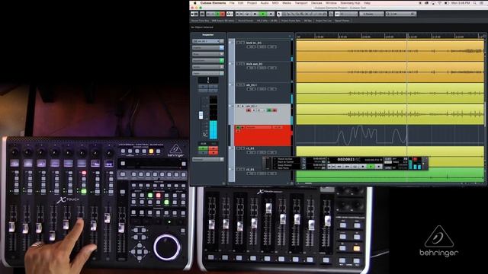Click the Record button in top toolbar
Viewport: 488px width, 274px height.
coord(271,14)
